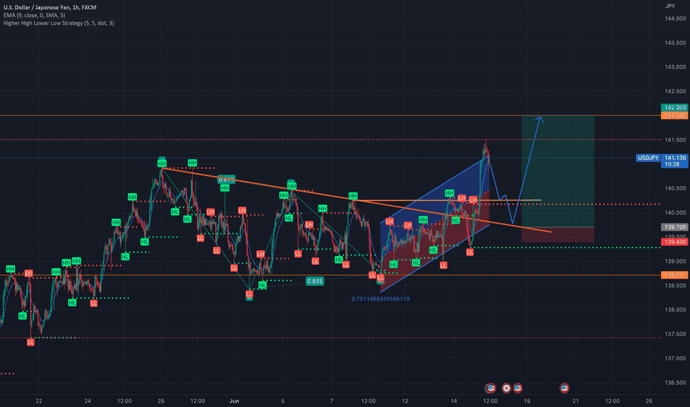Open the Higher High Lower Low Strategy legend
This screenshot has height=407, width=690.
(x=58, y=24)
